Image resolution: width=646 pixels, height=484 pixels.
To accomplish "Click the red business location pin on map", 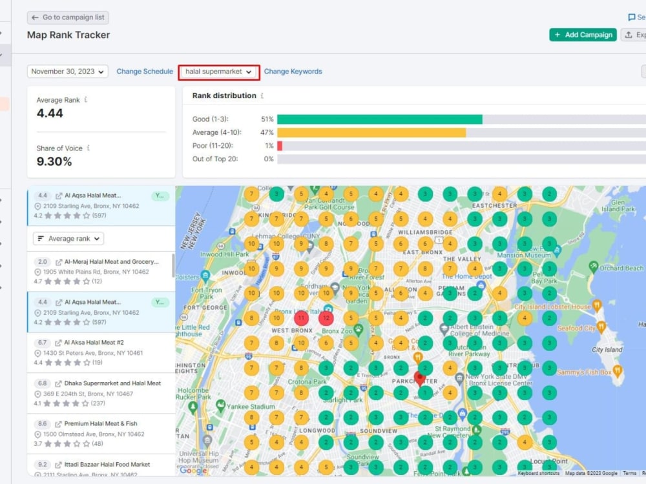I will (x=419, y=379).
